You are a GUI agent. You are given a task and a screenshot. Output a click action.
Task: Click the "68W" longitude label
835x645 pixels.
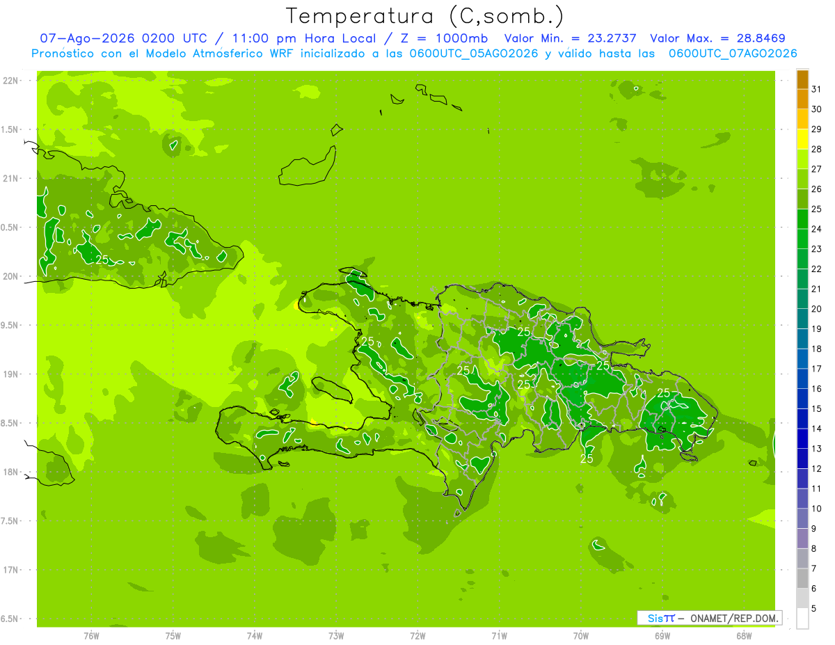pyautogui.click(x=744, y=635)
